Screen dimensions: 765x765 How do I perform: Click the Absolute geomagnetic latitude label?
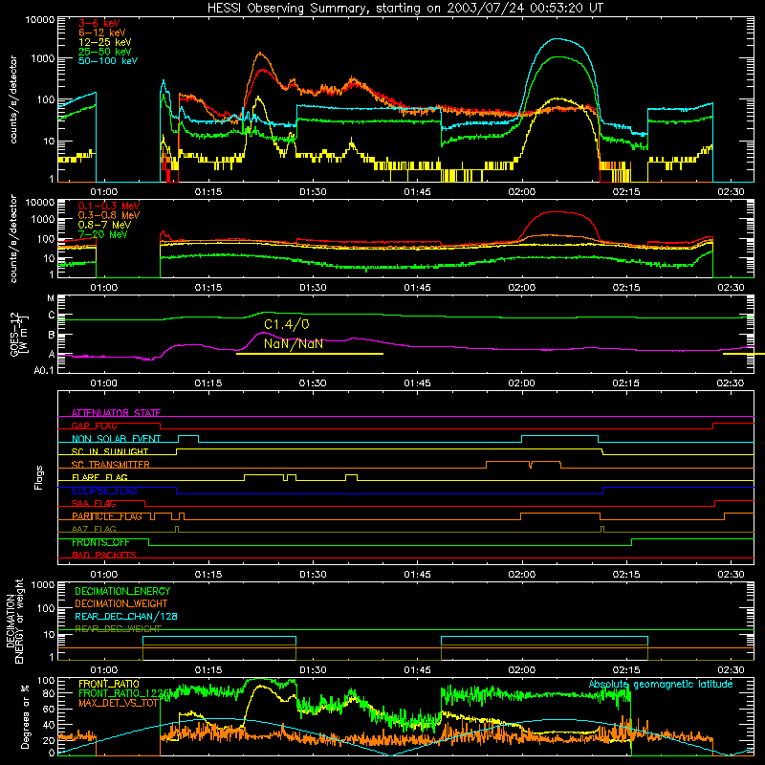point(661,685)
